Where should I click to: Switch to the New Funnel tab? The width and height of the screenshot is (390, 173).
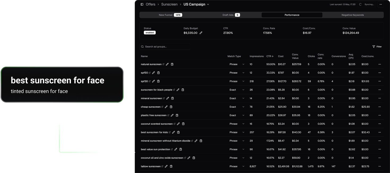point(170,15)
